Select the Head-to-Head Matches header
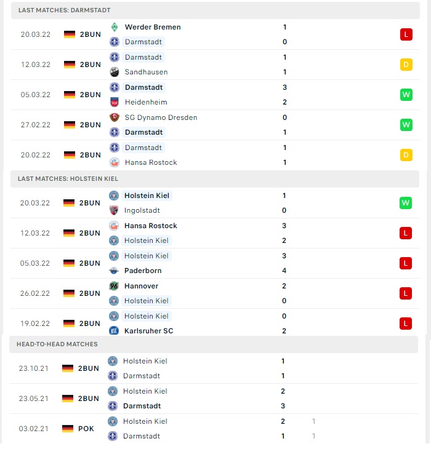Image resolution: width=431 pixels, height=449 pixels. tap(214, 344)
